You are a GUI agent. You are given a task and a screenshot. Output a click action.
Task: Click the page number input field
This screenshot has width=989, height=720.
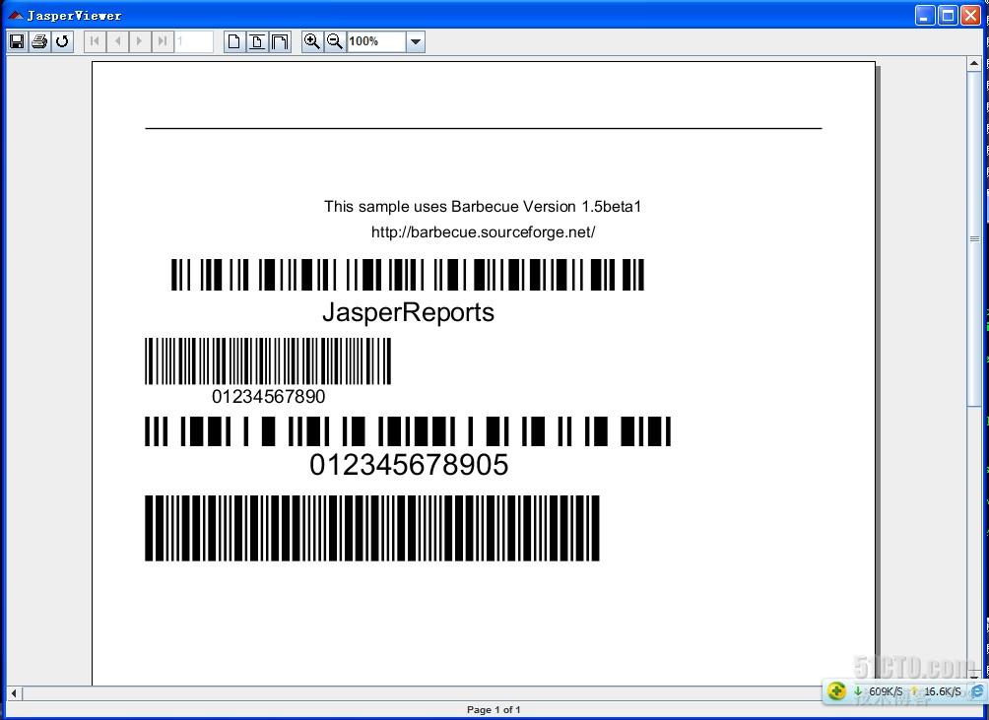point(194,41)
